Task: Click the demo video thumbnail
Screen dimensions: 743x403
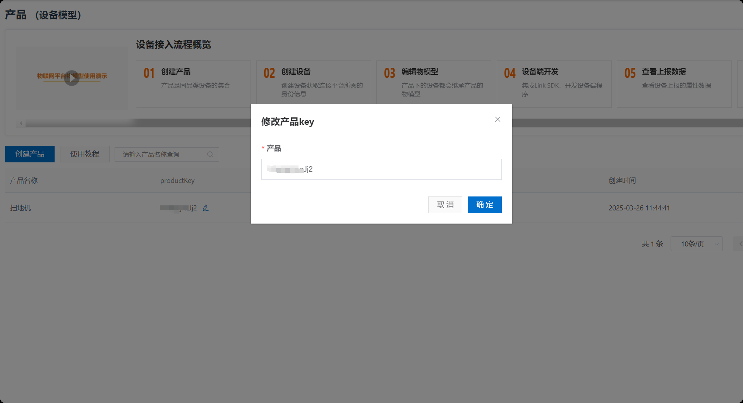Action: point(72,78)
